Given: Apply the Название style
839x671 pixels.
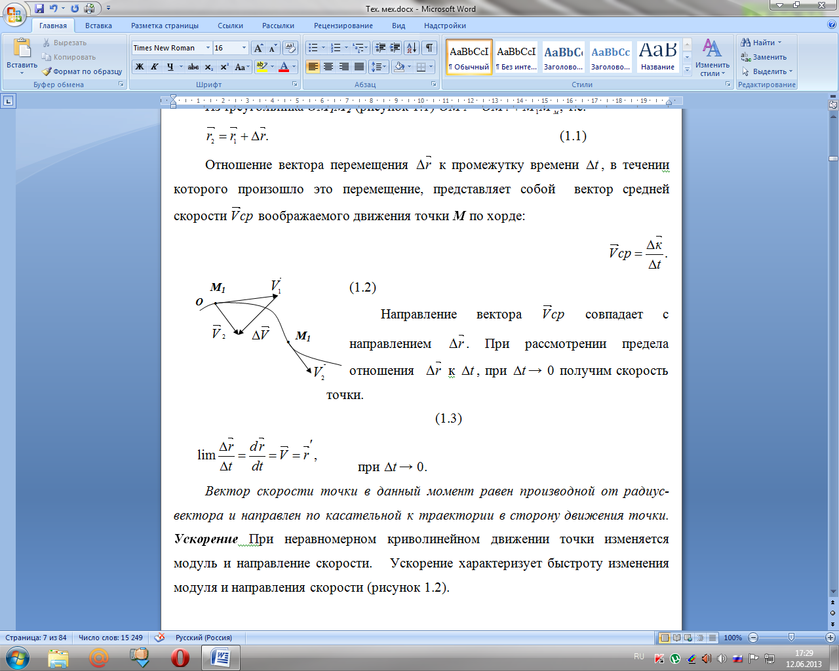Looking at the screenshot, I should coord(658,57).
